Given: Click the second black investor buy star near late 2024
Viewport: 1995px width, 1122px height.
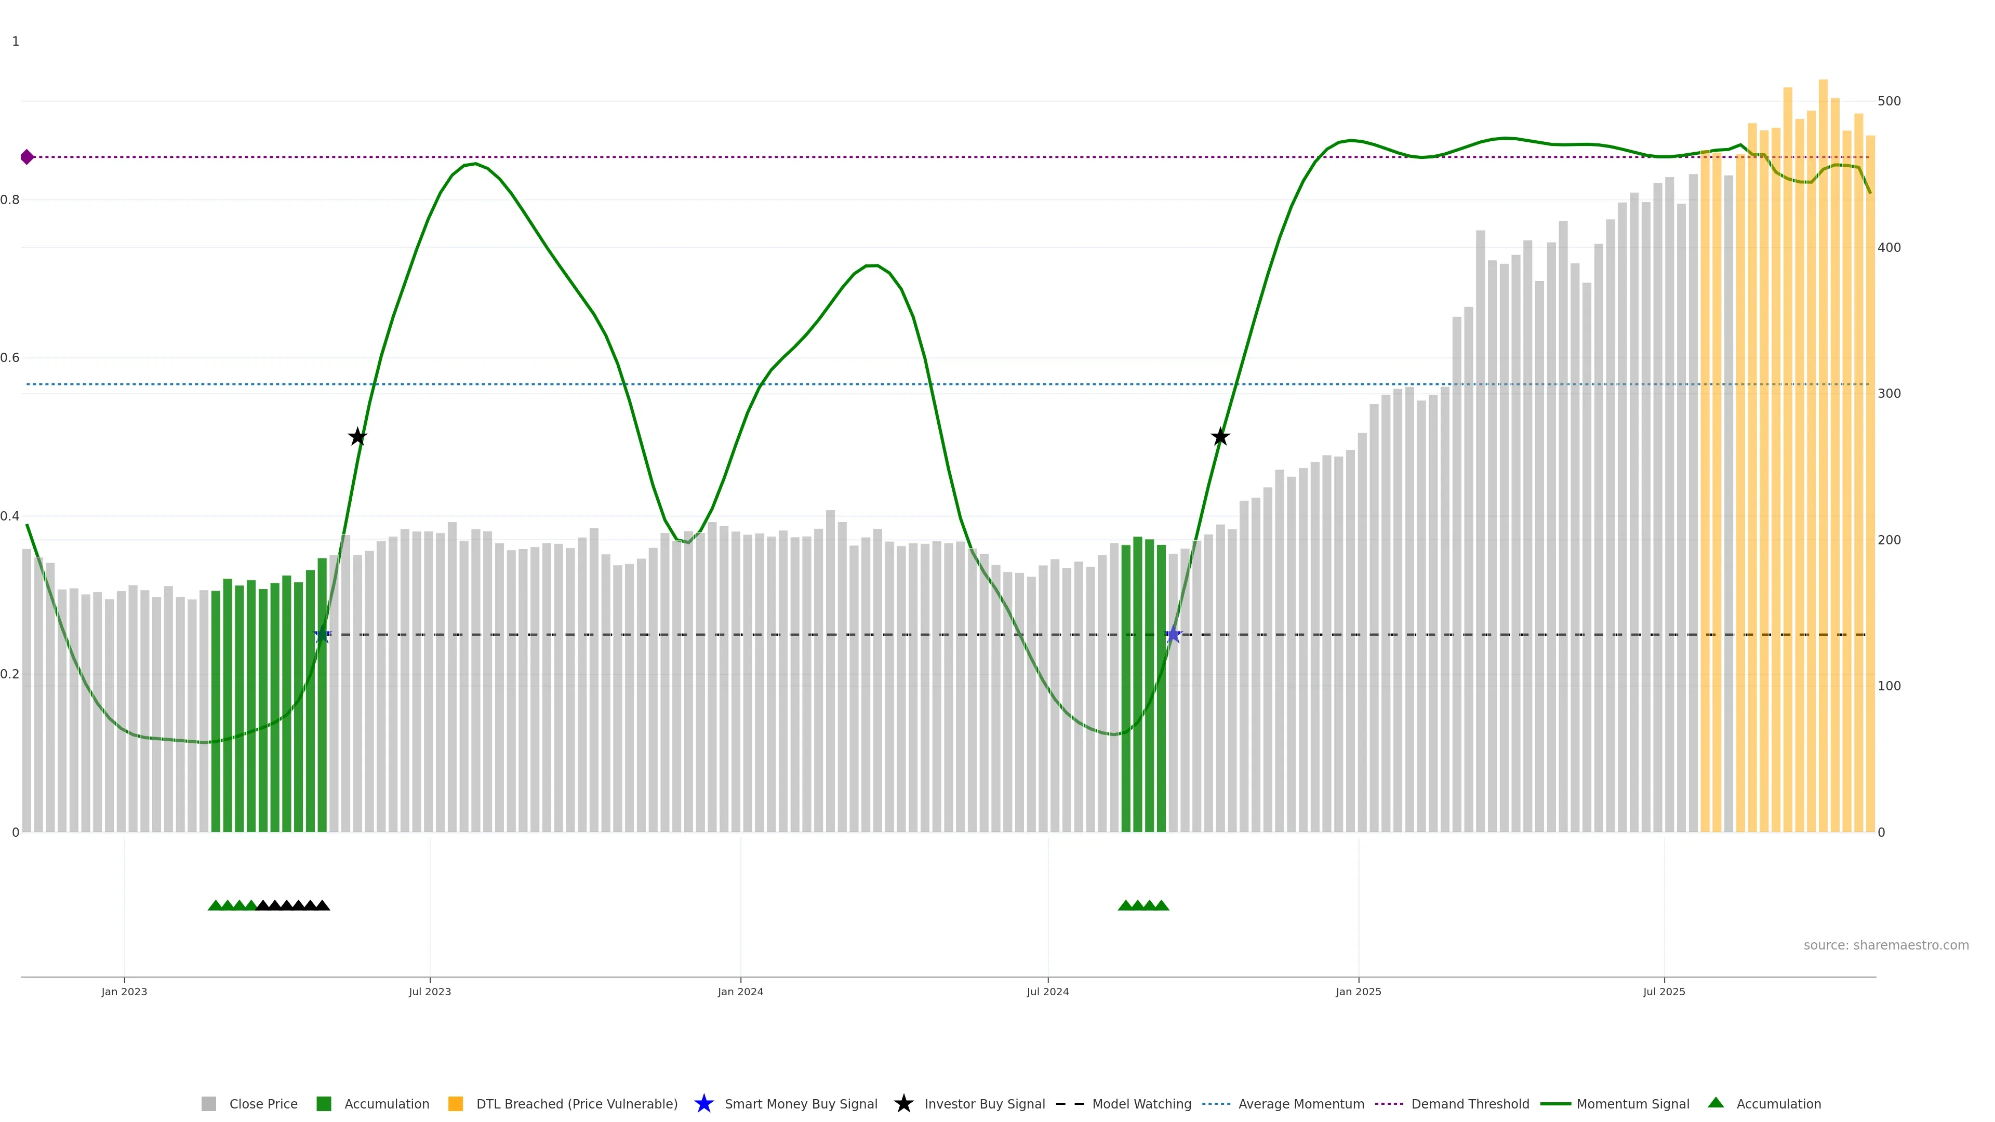Looking at the screenshot, I should coord(1220,437).
